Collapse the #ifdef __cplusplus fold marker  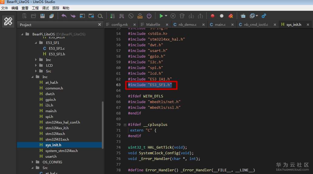pyautogui.click(x=125, y=125)
